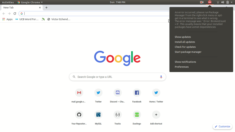Viewport: 235px width, 132px height.
Task: Open the volume speaker indicator
Action: (223, 2)
